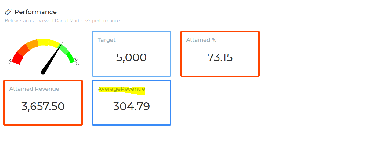Click the 3,657.50 revenue value
The image size is (365, 144).
[x=43, y=106]
